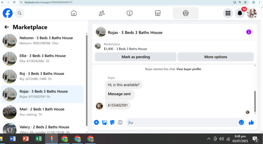Screen dimensions: 263x144
Task: Open Windows notification center
Action: 255,139
